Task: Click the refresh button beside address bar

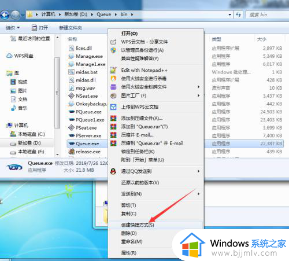Action: [x=238, y=14]
